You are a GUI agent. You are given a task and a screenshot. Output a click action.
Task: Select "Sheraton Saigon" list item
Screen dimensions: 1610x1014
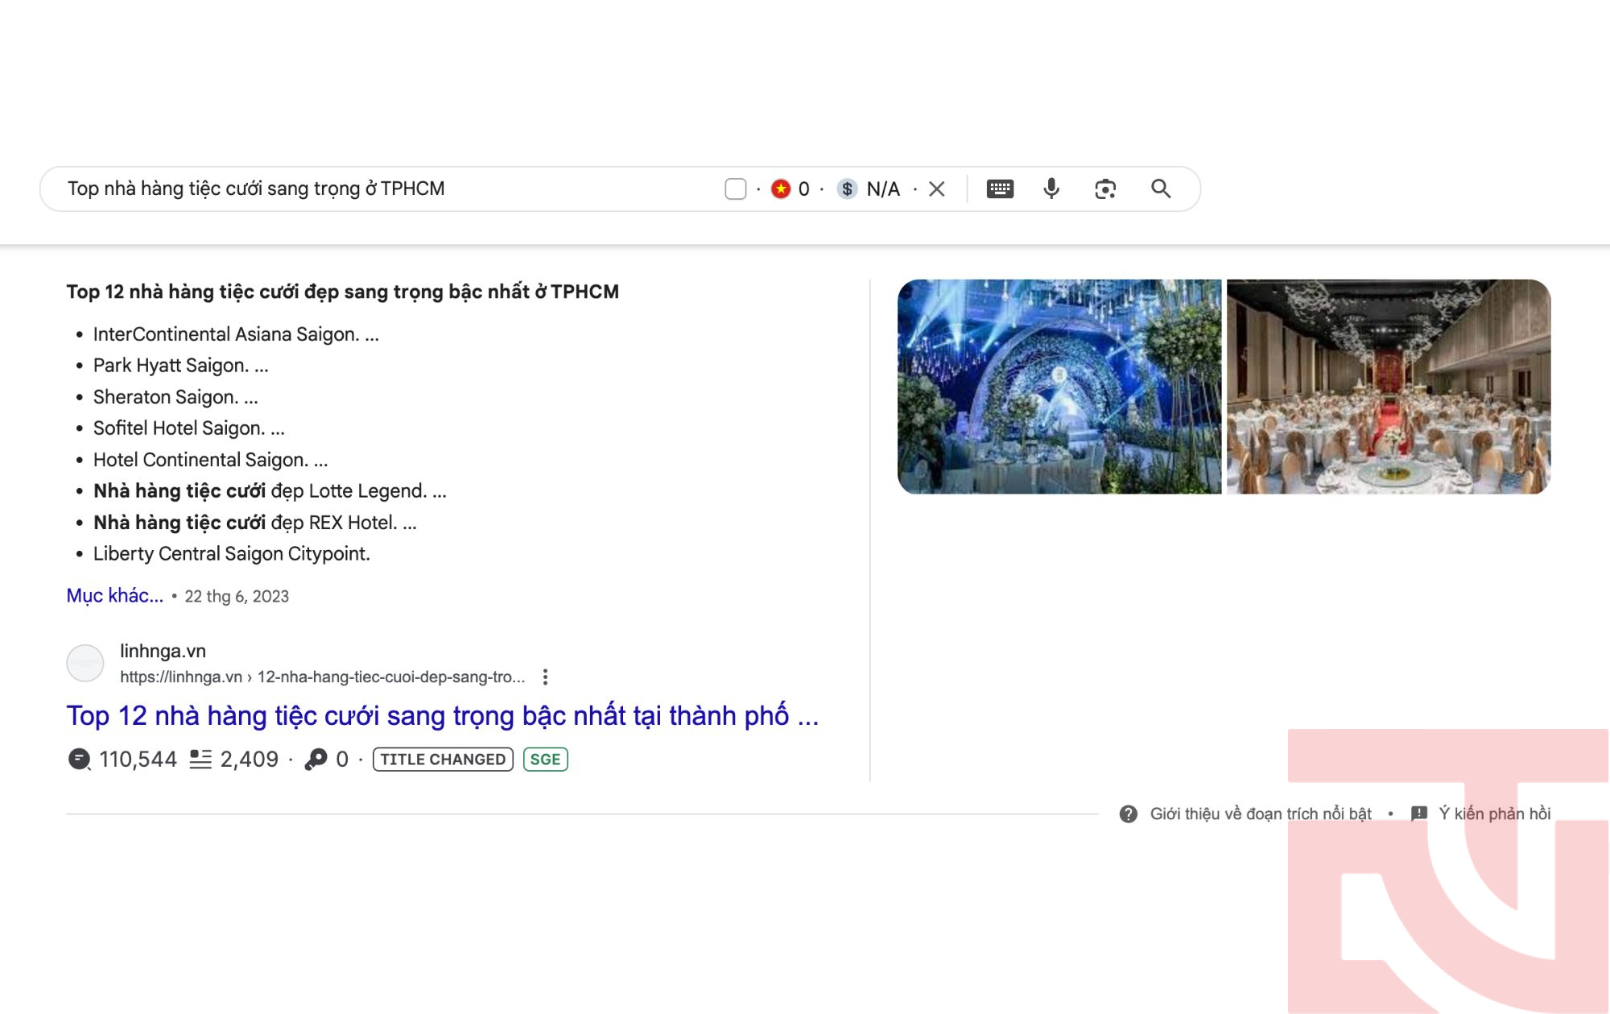tap(175, 397)
